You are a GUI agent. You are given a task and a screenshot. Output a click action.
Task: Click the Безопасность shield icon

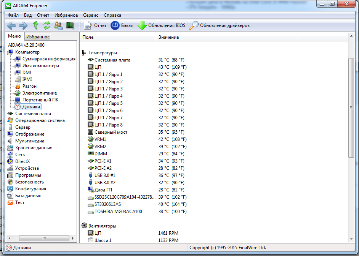pos(10,182)
